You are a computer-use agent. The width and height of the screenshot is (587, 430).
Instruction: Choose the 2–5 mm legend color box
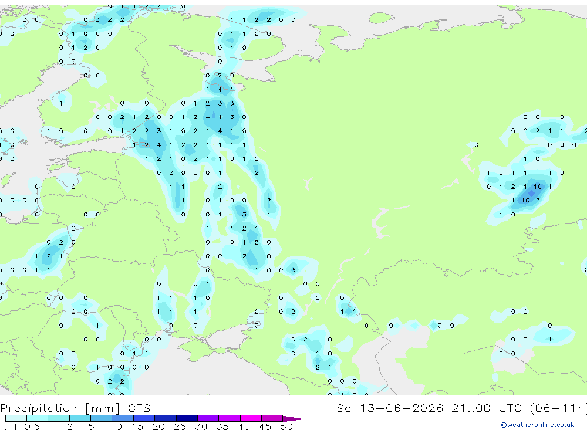(x=80, y=418)
